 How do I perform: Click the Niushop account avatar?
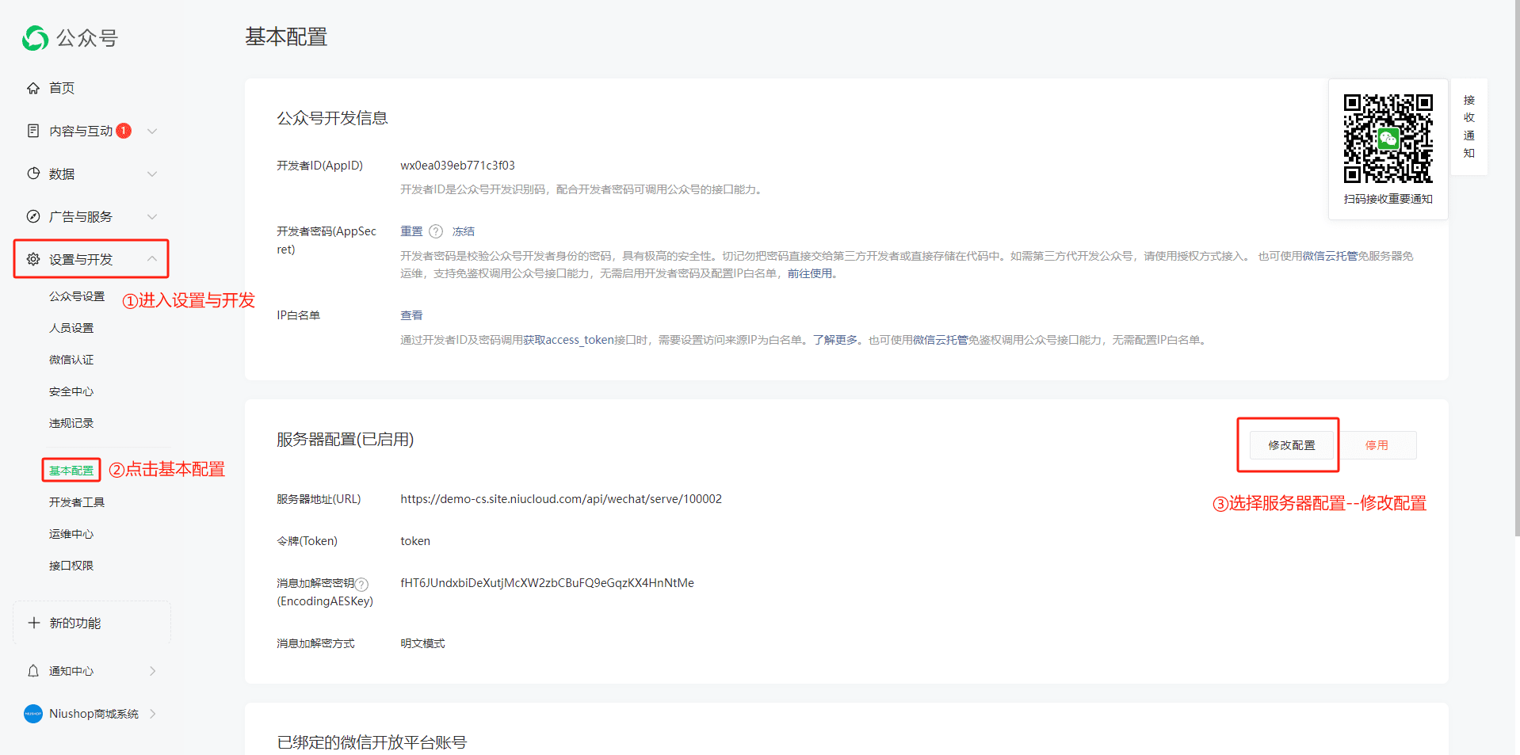click(x=33, y=714)
